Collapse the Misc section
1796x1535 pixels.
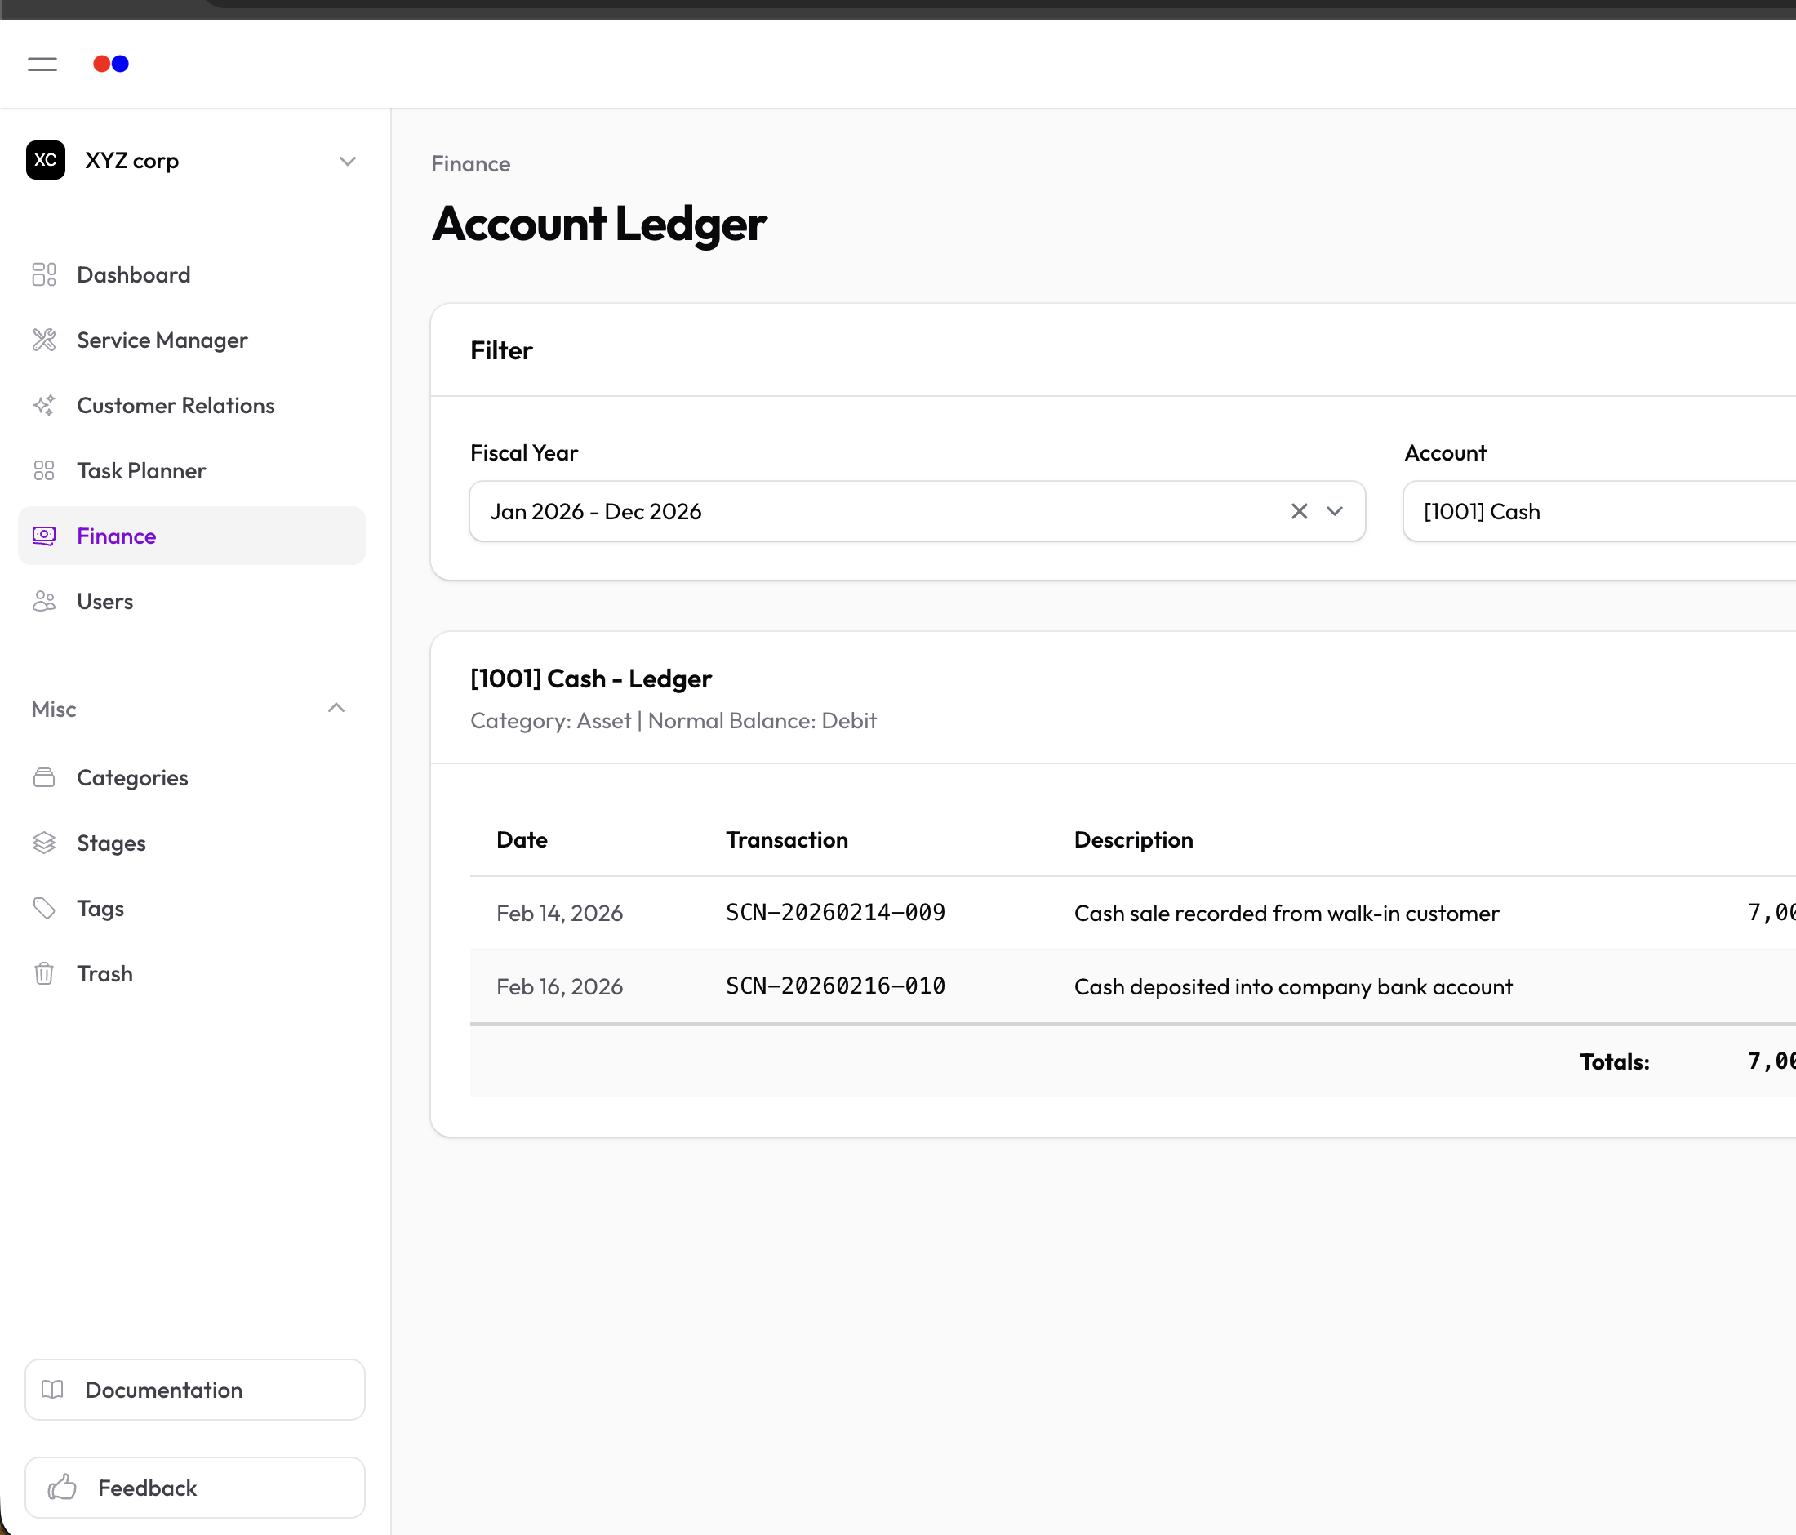[x=336, y=709]
